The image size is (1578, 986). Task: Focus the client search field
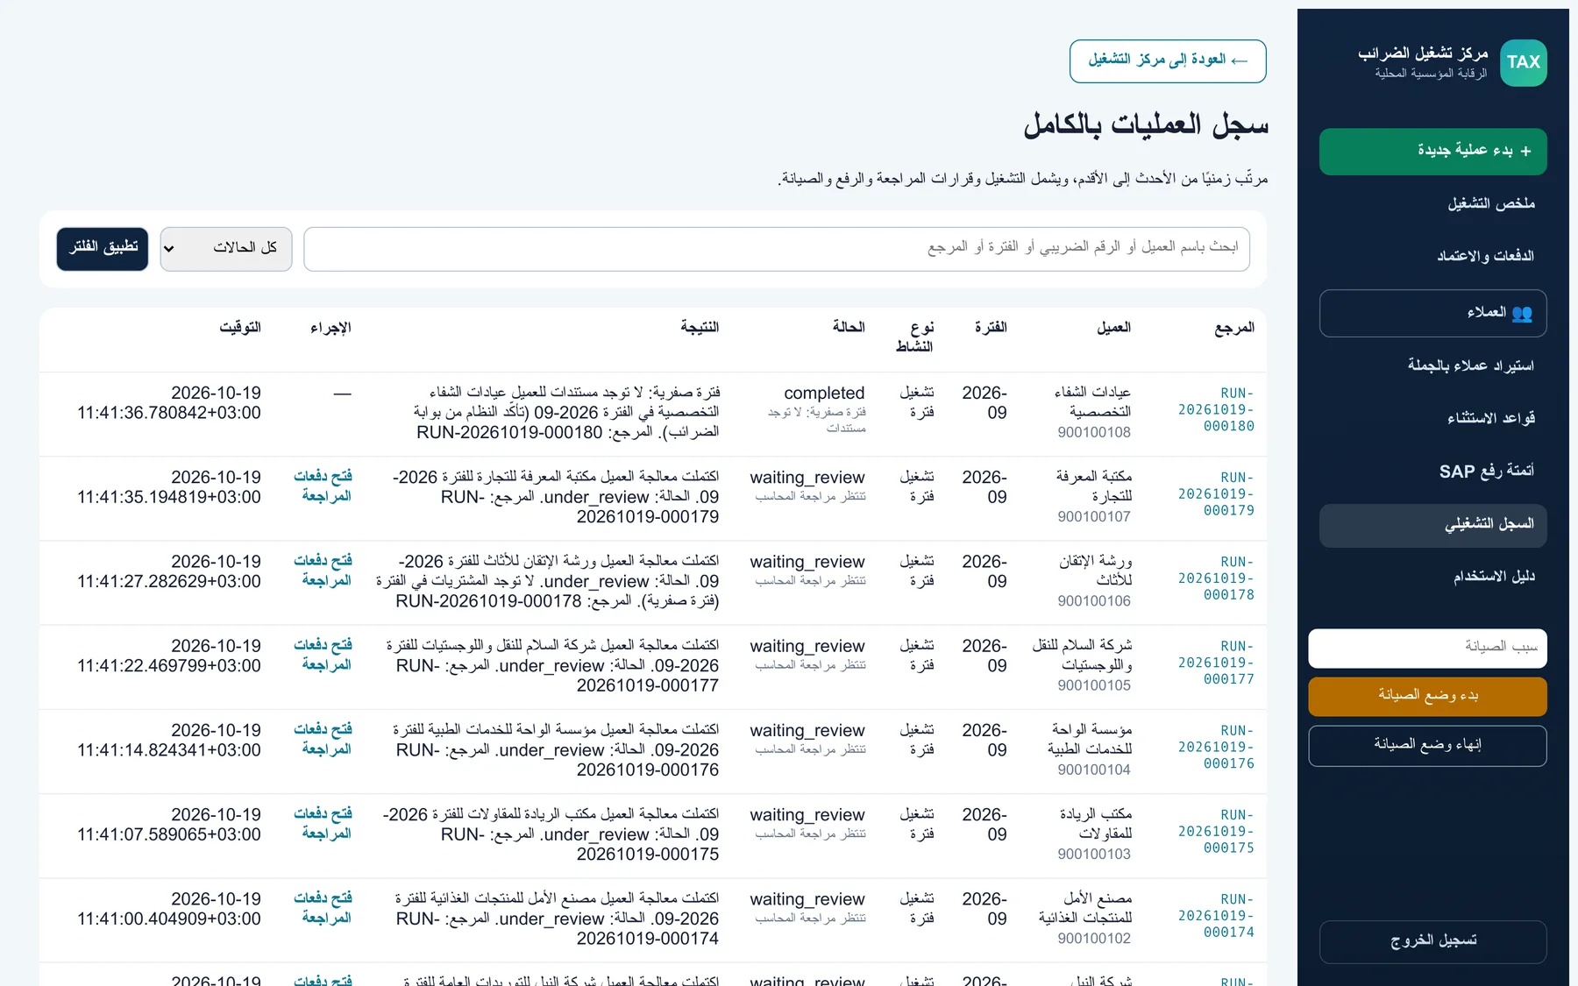click(777, 249)
